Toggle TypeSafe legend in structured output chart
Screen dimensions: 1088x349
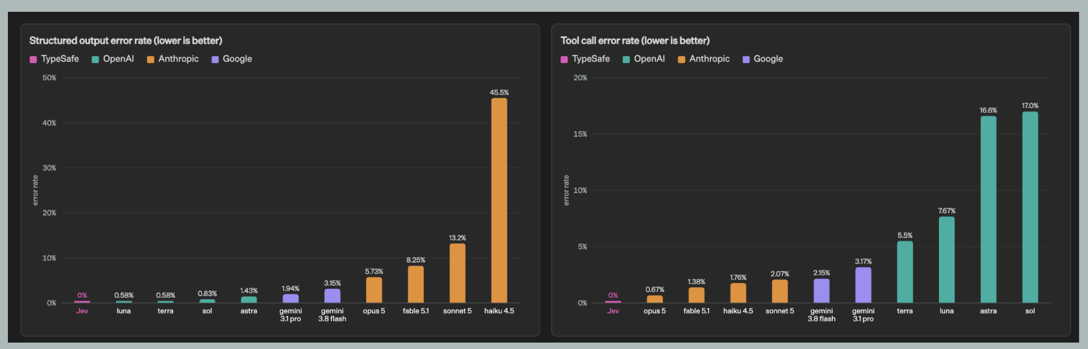(54, 59)
